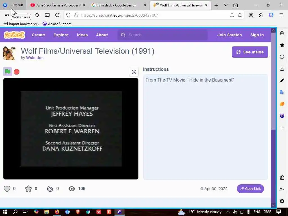Viewport: 288px width, 216px height.
Task: Favorite the project with the star icon
Action: (28, 189)
